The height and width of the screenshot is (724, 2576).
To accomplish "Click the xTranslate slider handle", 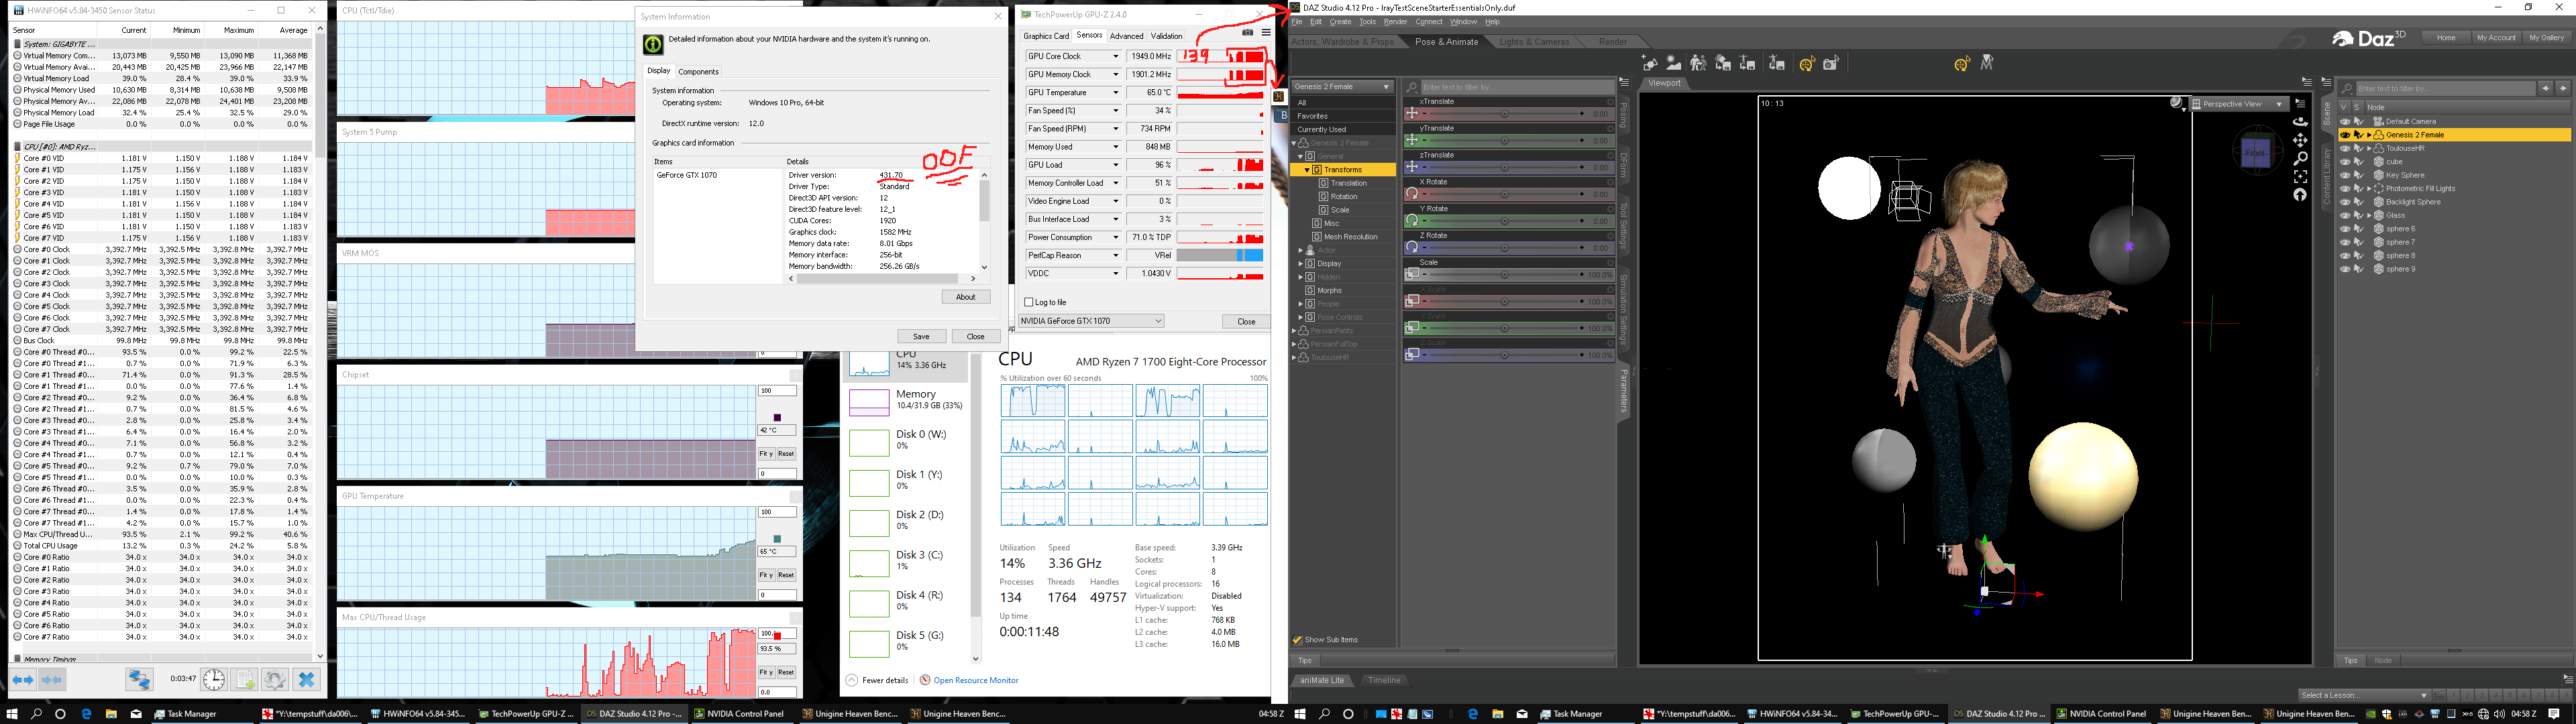I will (x=1505, y=114).
